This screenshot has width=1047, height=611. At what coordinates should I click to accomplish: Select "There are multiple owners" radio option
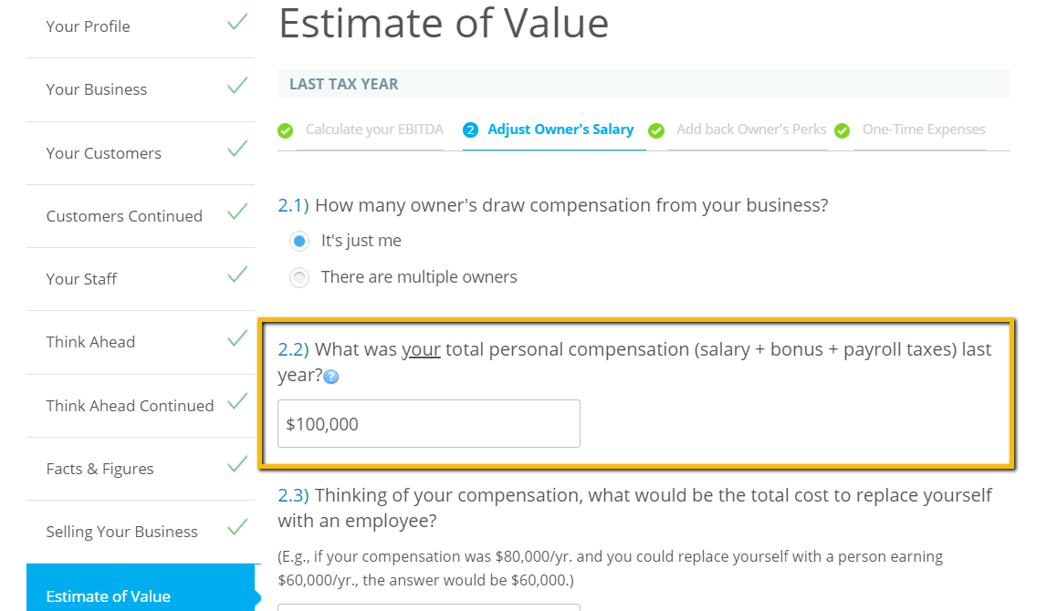coord(299,277)
